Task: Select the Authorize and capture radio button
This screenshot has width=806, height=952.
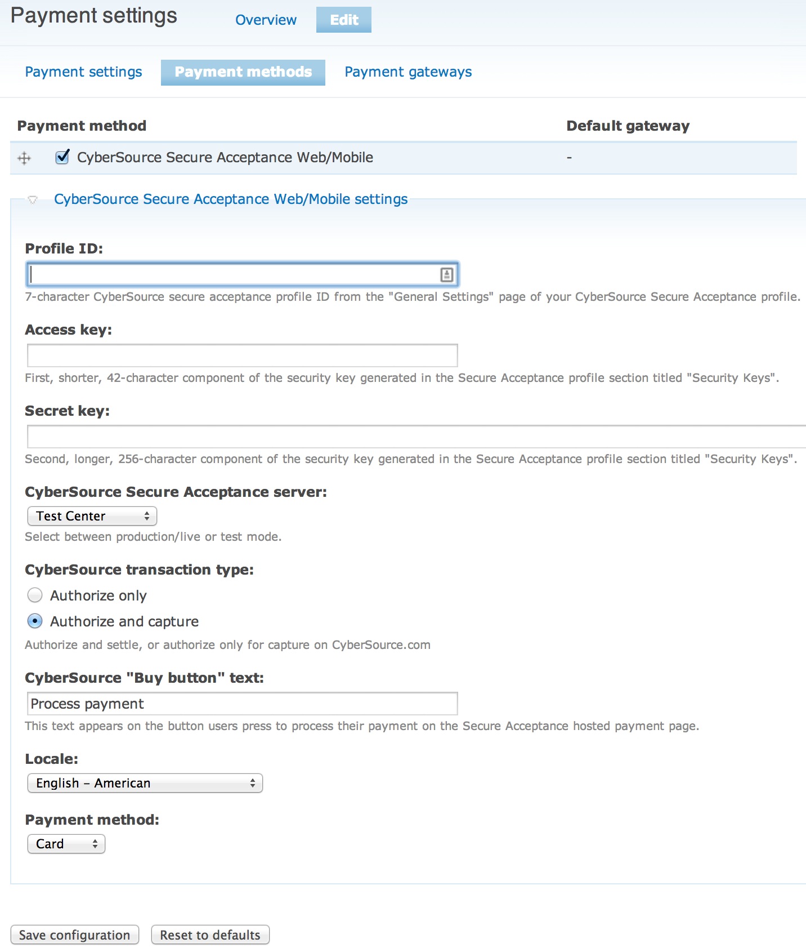Action: [34, 621]
